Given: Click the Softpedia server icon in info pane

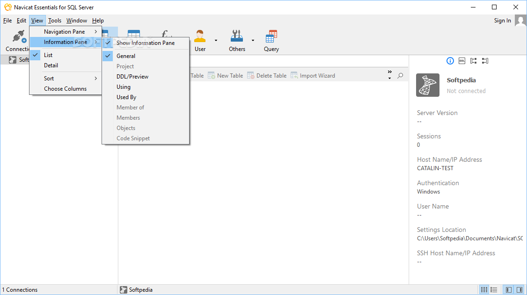Looking at the screenshot, I should click(x=427, y=85).
